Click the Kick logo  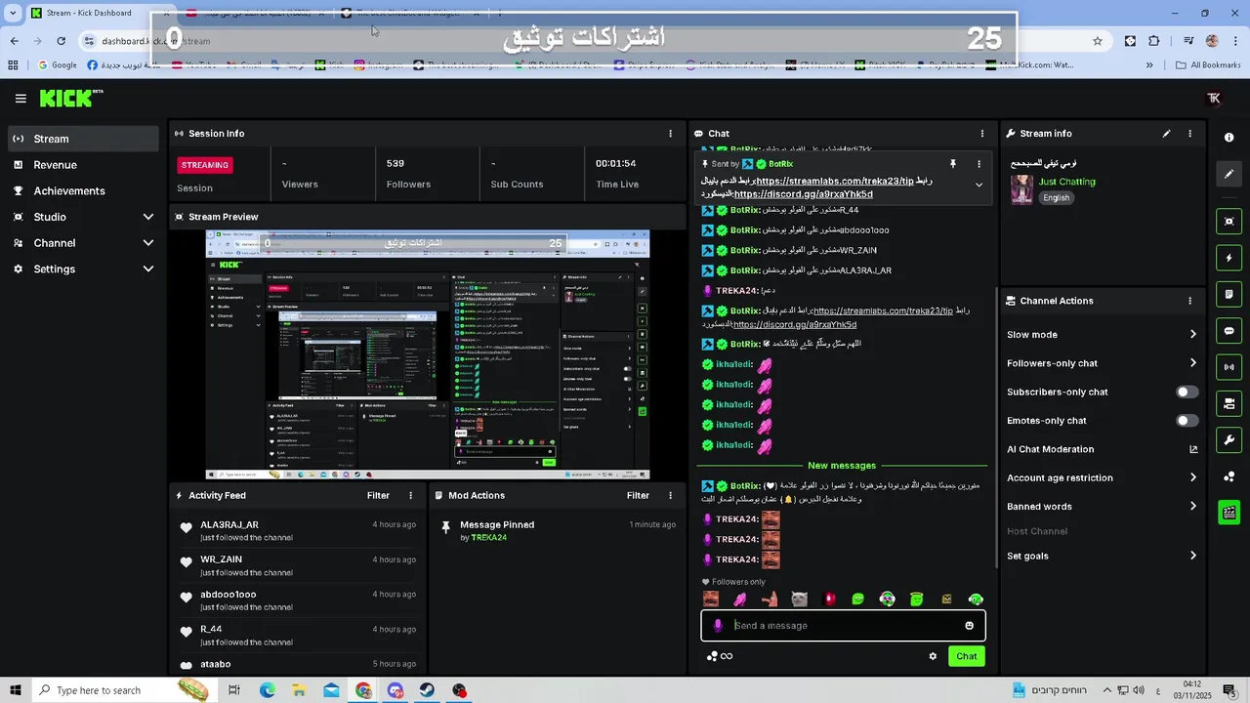point(70,99)
